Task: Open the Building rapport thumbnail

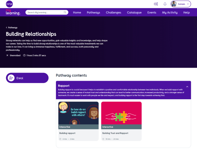Action: coord(78,113)
